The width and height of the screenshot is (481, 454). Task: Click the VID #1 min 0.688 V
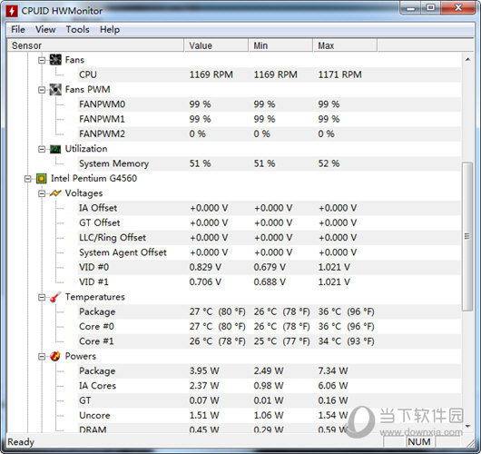coord(270,282)
